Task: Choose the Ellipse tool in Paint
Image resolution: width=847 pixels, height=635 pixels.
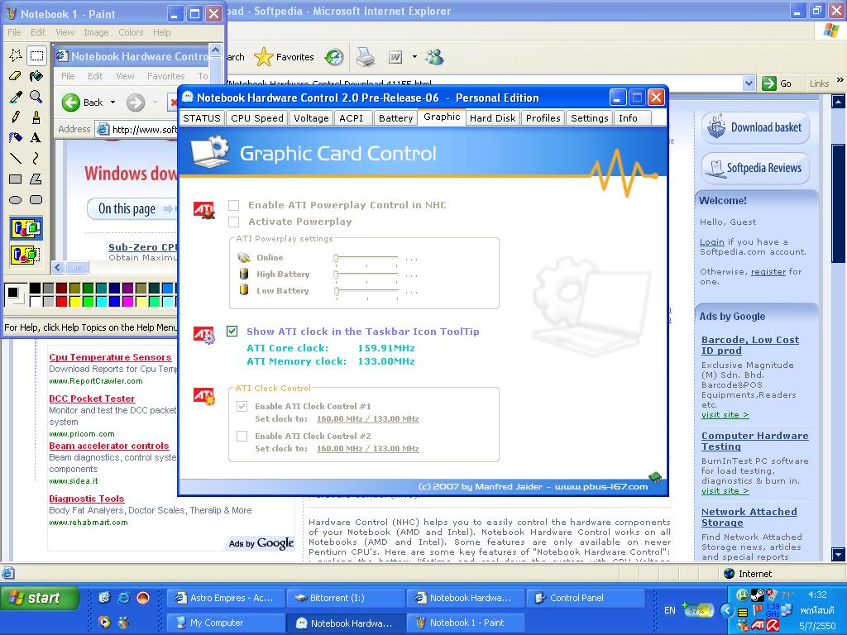Action: [16, 200]
